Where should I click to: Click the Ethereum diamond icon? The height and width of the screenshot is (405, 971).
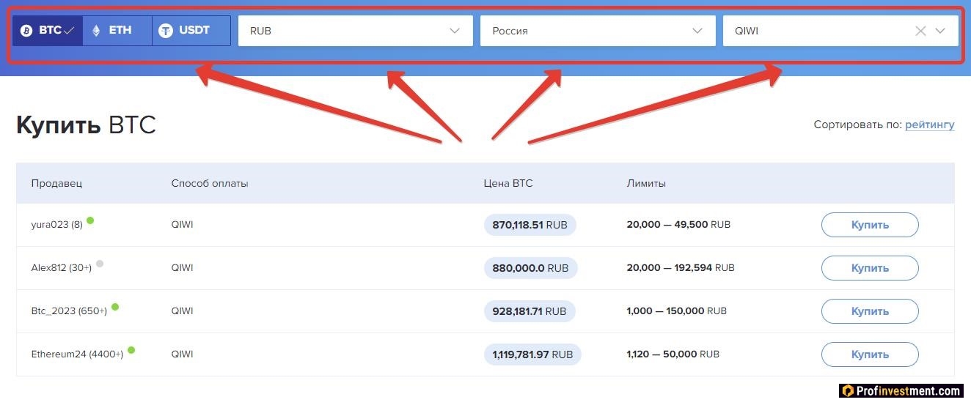pyautogui.click(x=95, y=31)
